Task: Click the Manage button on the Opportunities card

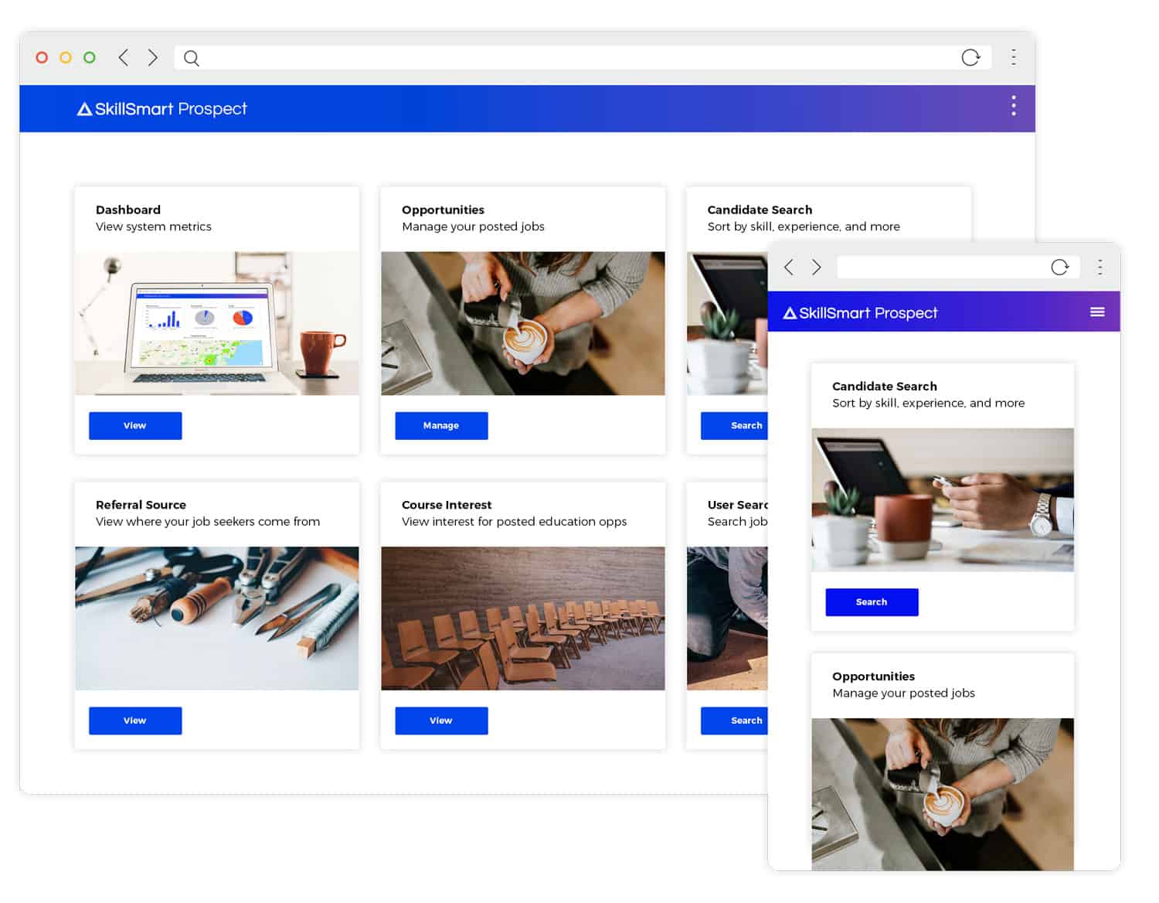Action: 441,426
